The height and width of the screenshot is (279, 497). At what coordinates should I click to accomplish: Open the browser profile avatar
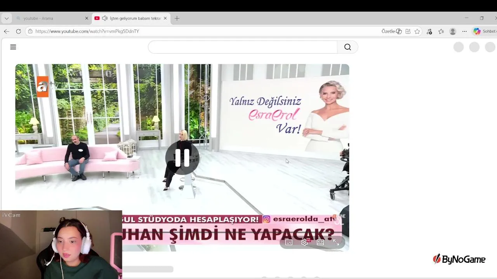453,31
